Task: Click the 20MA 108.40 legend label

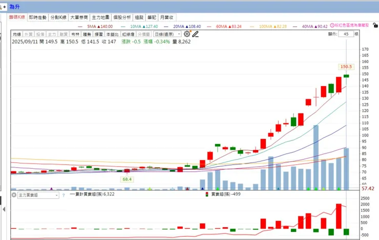Action: click(x=187, y=26)
